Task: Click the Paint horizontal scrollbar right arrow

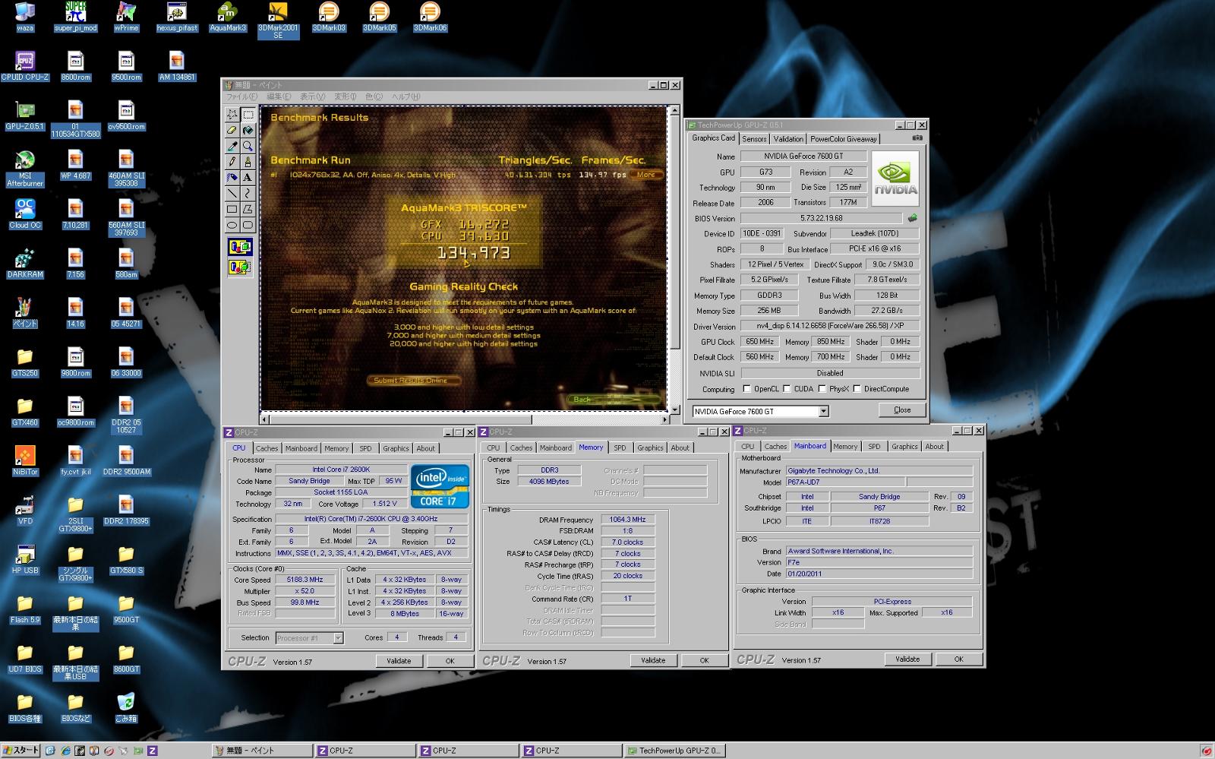Action: click(x=664, y=419)
